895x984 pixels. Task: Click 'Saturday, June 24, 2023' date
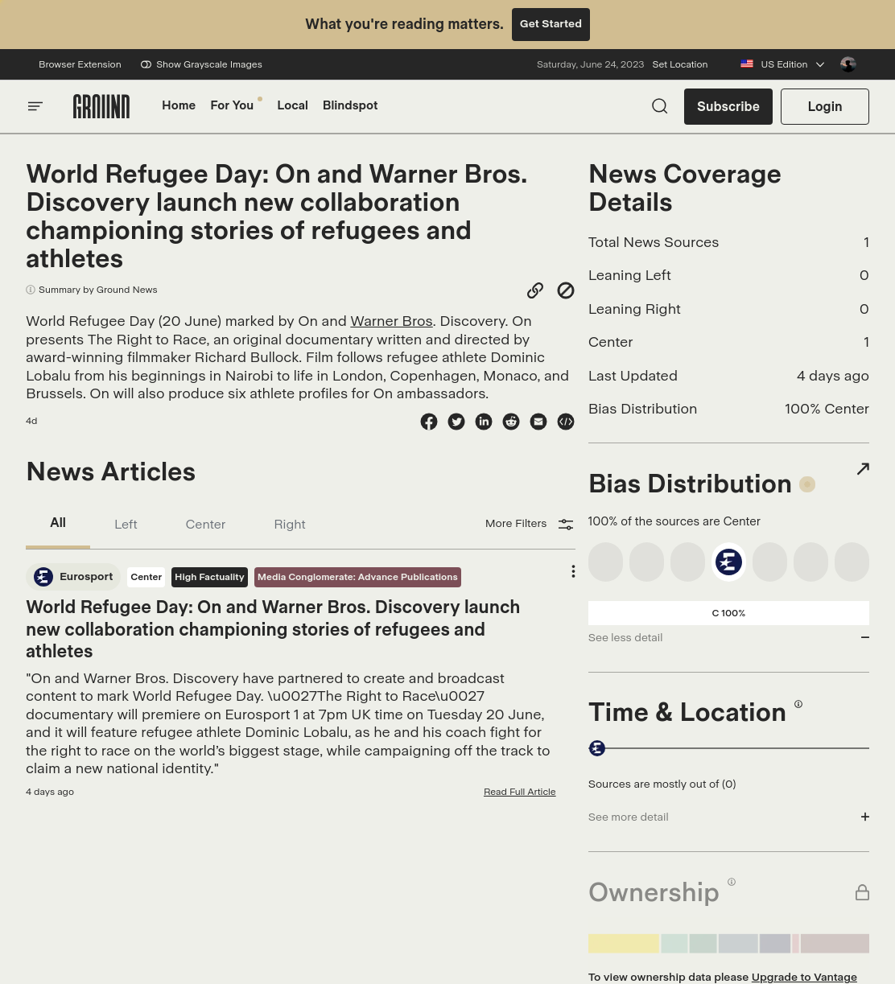(590, 64)
